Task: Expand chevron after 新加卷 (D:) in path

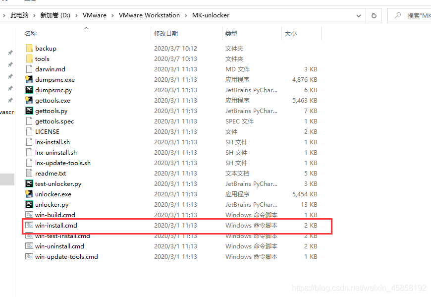Action: click(76, 15)
